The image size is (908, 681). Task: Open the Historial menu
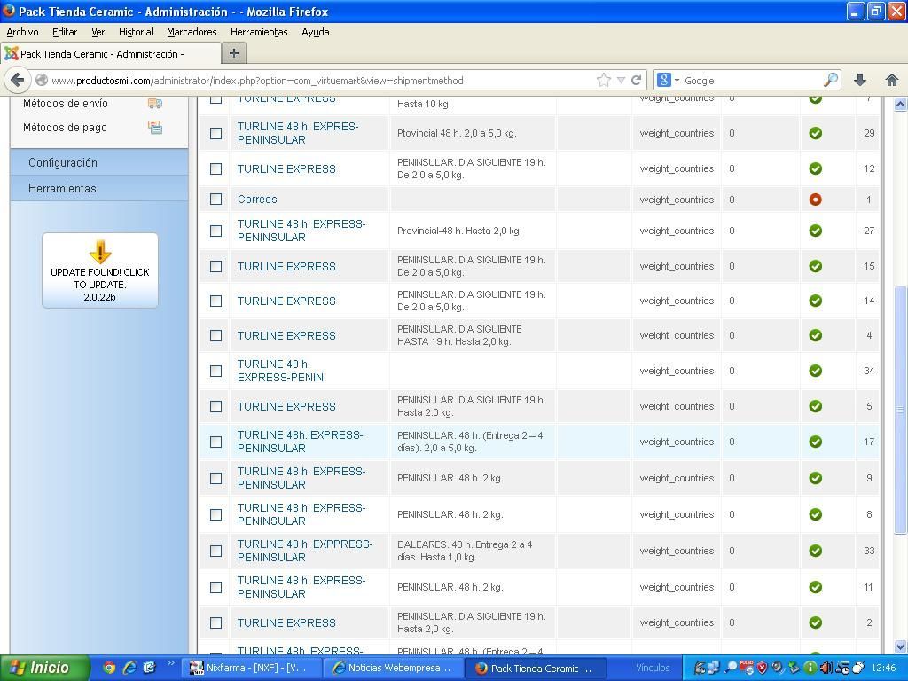click(x=136, y=32)
